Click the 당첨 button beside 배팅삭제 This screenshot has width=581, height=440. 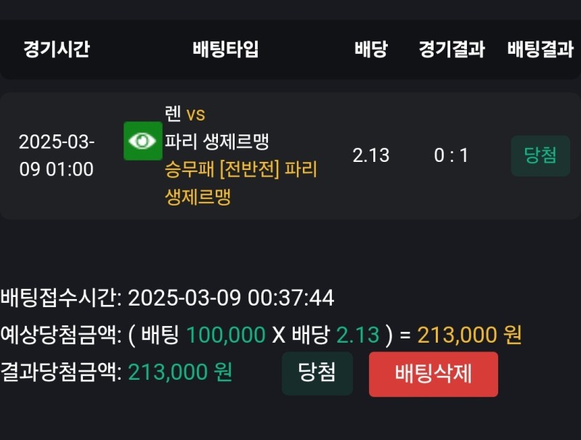coord(317,373)
